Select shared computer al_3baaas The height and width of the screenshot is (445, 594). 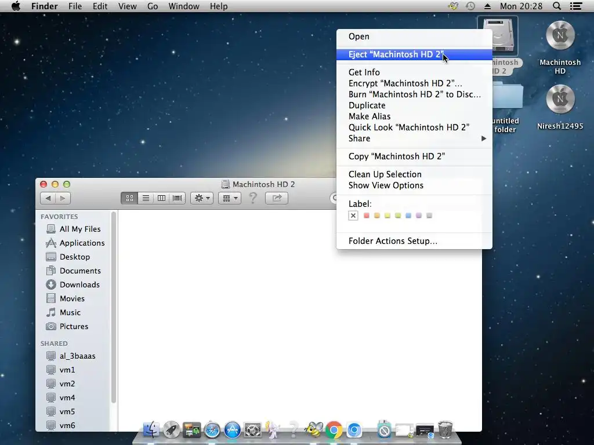pos(74,356)
